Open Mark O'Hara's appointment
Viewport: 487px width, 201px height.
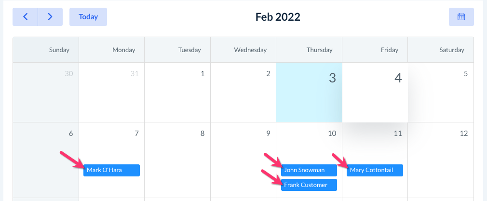tap(111, 170)
